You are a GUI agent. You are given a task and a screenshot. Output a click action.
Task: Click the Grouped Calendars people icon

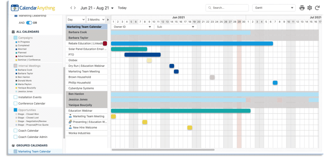tap(13, 145)
